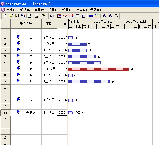The height and width of the screenshot is (145, 159).
Task: Click the 2009年4月5日 timeline header
Action: 103,22
